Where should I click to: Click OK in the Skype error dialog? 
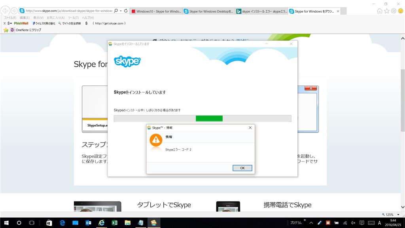[242, 168]
